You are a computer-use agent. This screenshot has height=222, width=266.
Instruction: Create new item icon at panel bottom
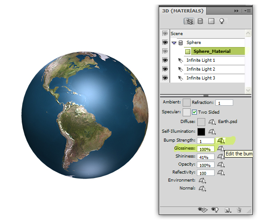pyautogui.click(x=228, y=210)
